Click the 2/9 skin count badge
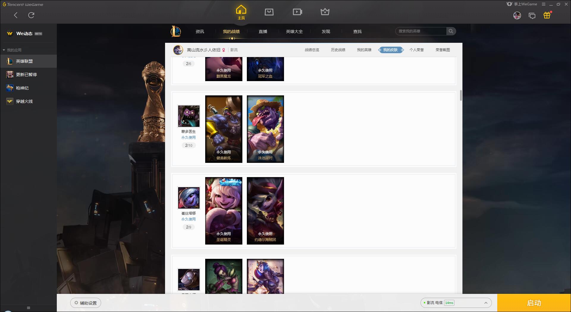This screenshot has width=571, height=312. 189,227
